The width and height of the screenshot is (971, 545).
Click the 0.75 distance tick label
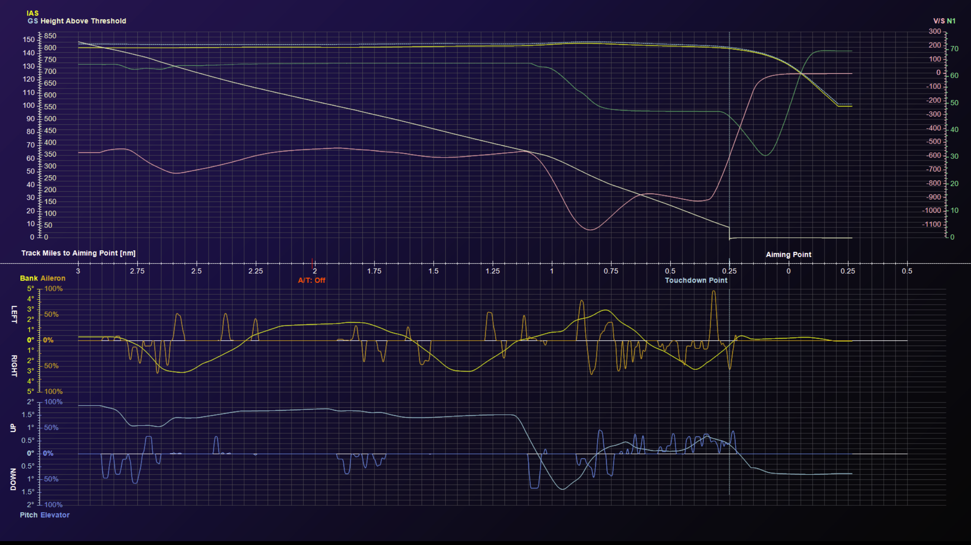point(611,271)
